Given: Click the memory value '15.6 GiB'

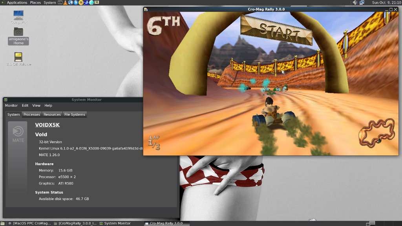Looking at the screenshot, I should point(66,170).
